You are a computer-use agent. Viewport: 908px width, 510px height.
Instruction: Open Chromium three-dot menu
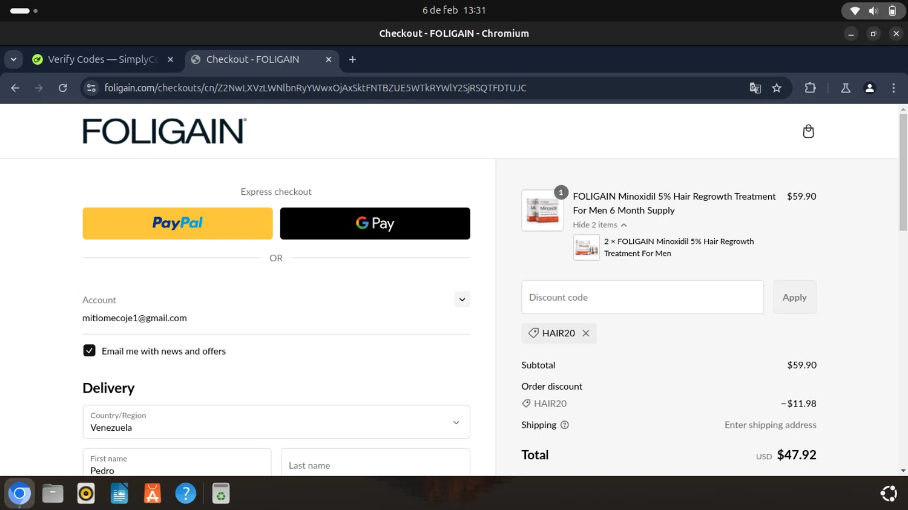pos(893,88)
